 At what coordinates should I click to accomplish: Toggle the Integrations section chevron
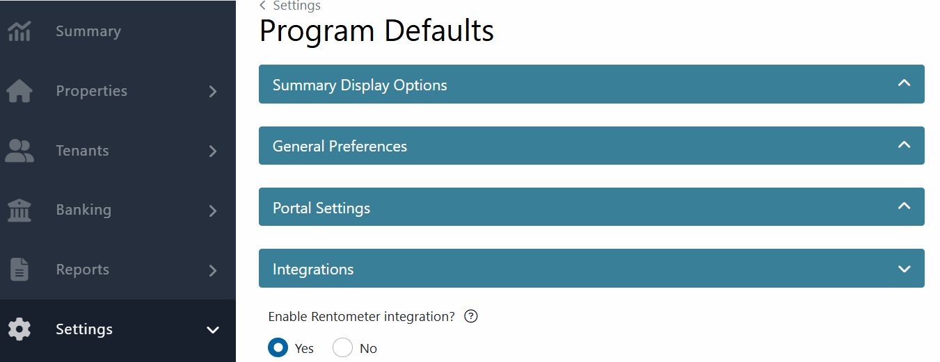(x=904, y=269)
